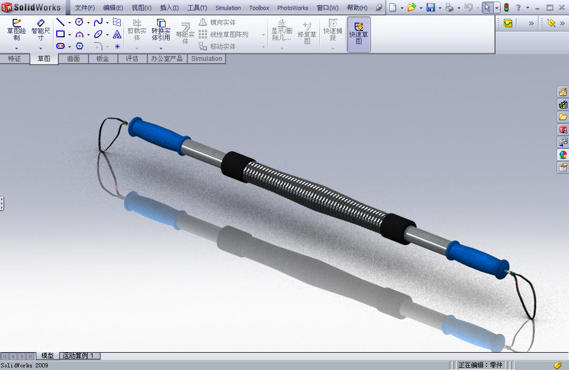This screenshot has width=569, height=370.
Task: Expand the 转换实体引用 dropdown arrow
Action: coord(161,48)
